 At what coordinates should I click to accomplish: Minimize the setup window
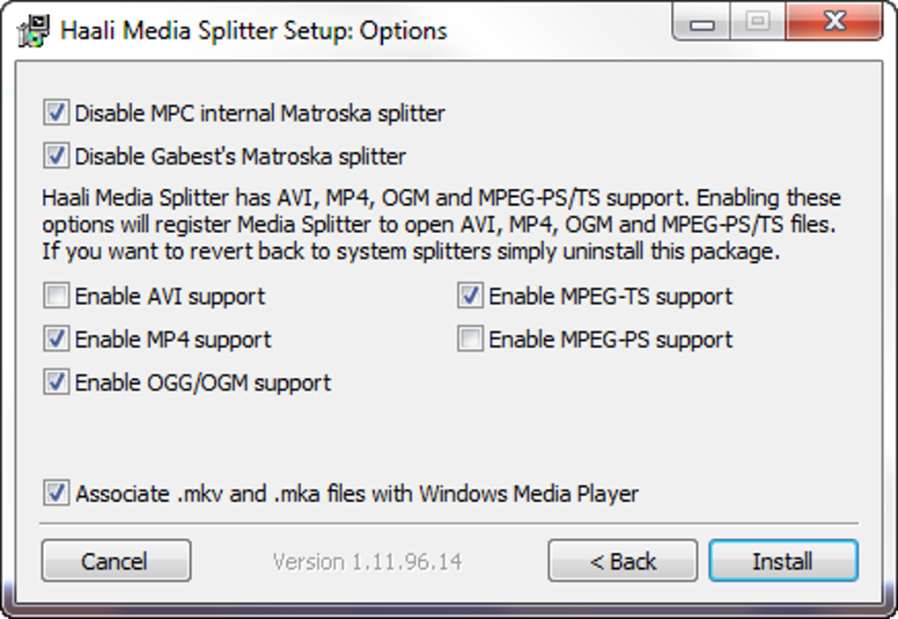pos(703,23)
